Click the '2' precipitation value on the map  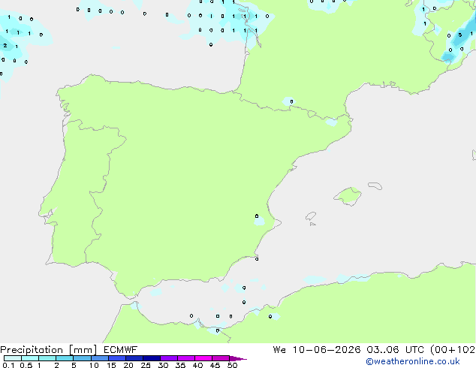[5, 46]
